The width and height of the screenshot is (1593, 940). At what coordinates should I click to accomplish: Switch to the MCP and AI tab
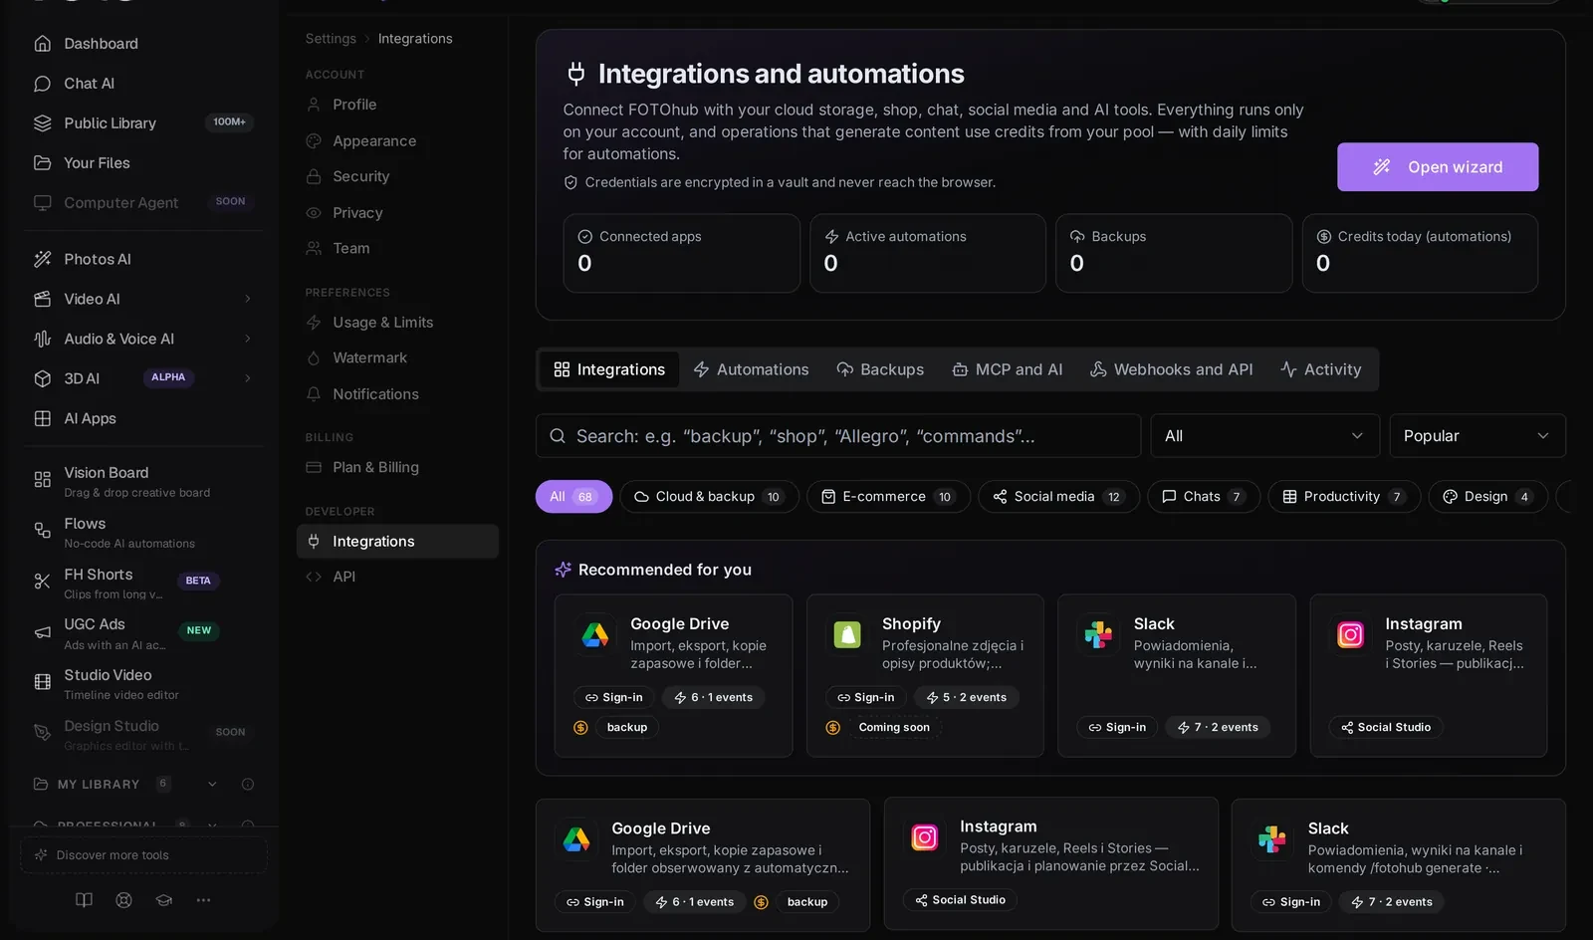click(x=1008, y=369)
